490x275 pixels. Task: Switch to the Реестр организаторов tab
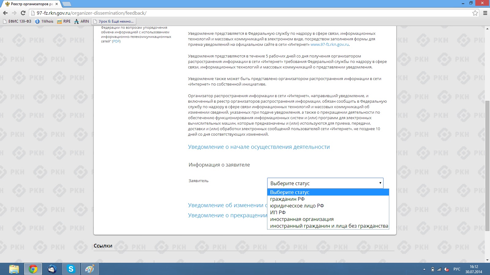pos(31,4)
